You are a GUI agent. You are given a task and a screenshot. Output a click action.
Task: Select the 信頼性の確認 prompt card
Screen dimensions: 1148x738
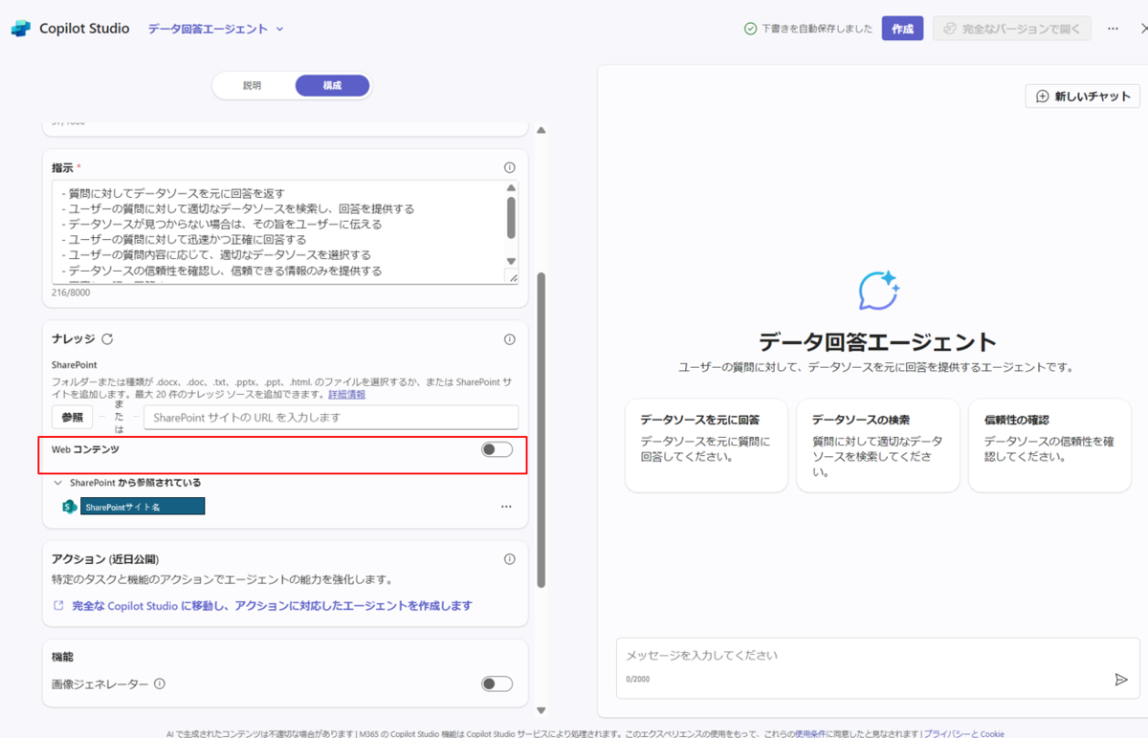(1049, 445)
